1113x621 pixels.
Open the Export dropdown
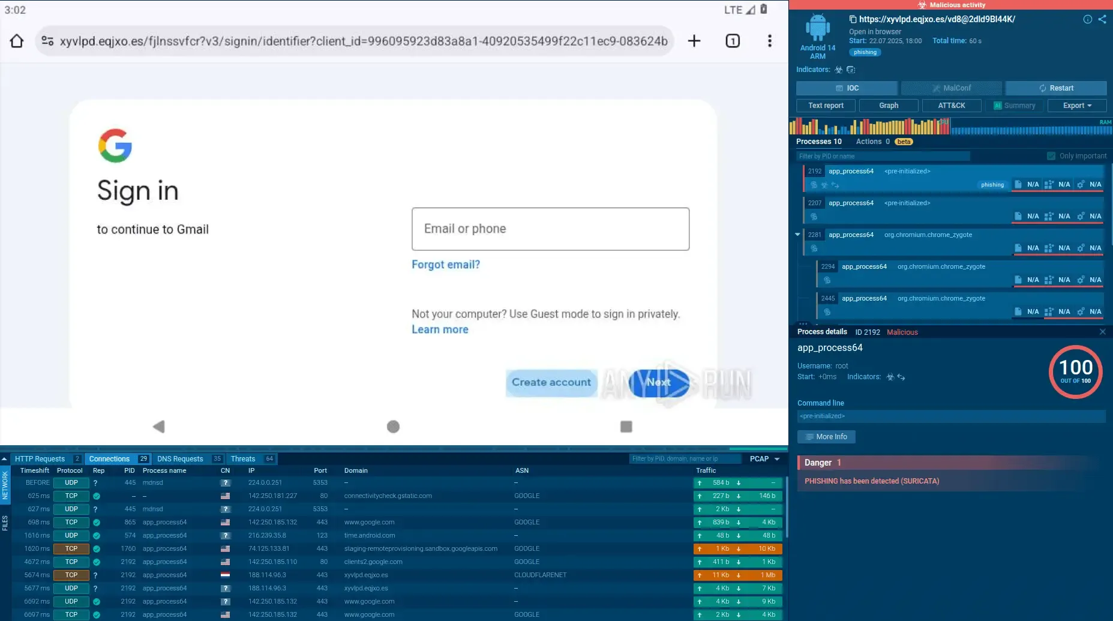point(1076,106)
